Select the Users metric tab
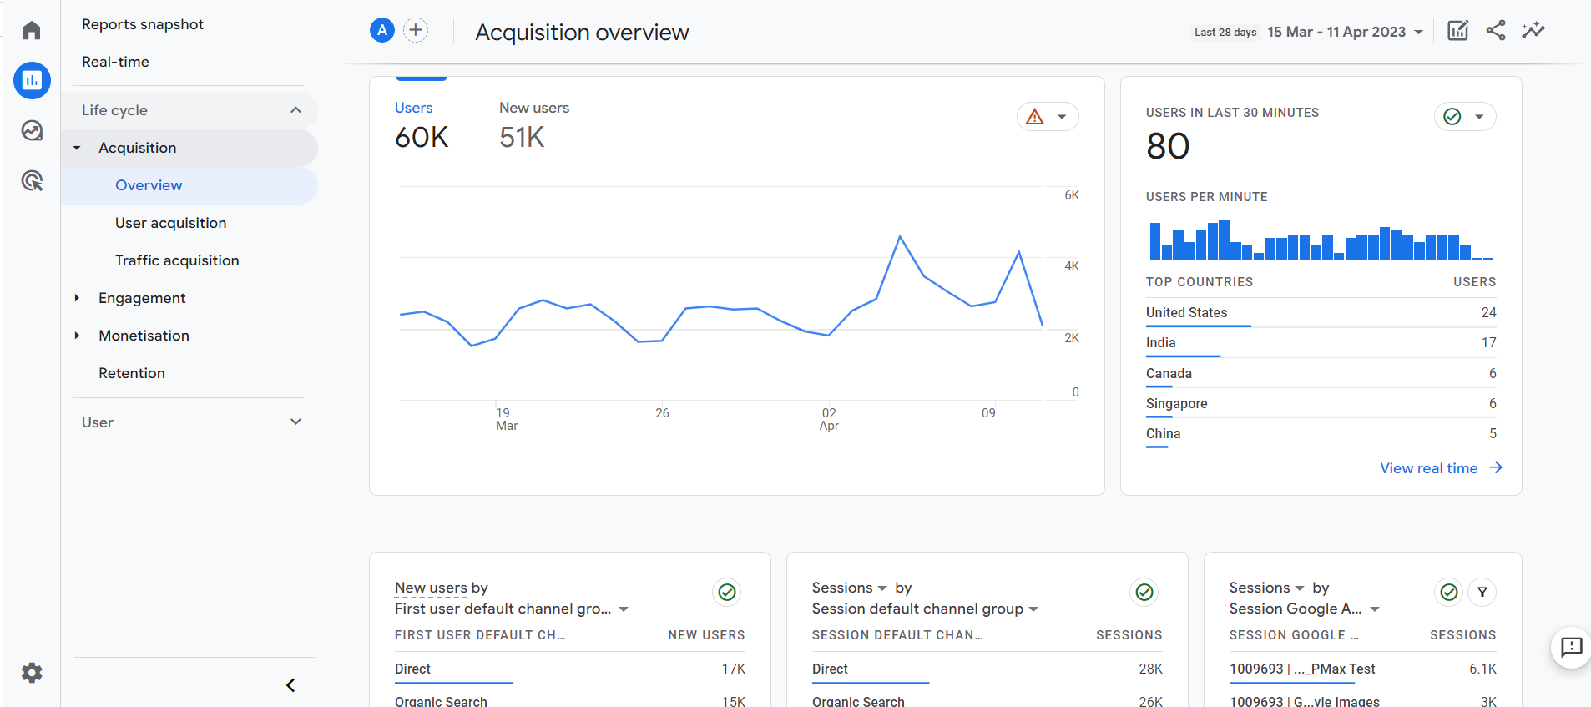The image size is (1591, 707). point(414,108)
